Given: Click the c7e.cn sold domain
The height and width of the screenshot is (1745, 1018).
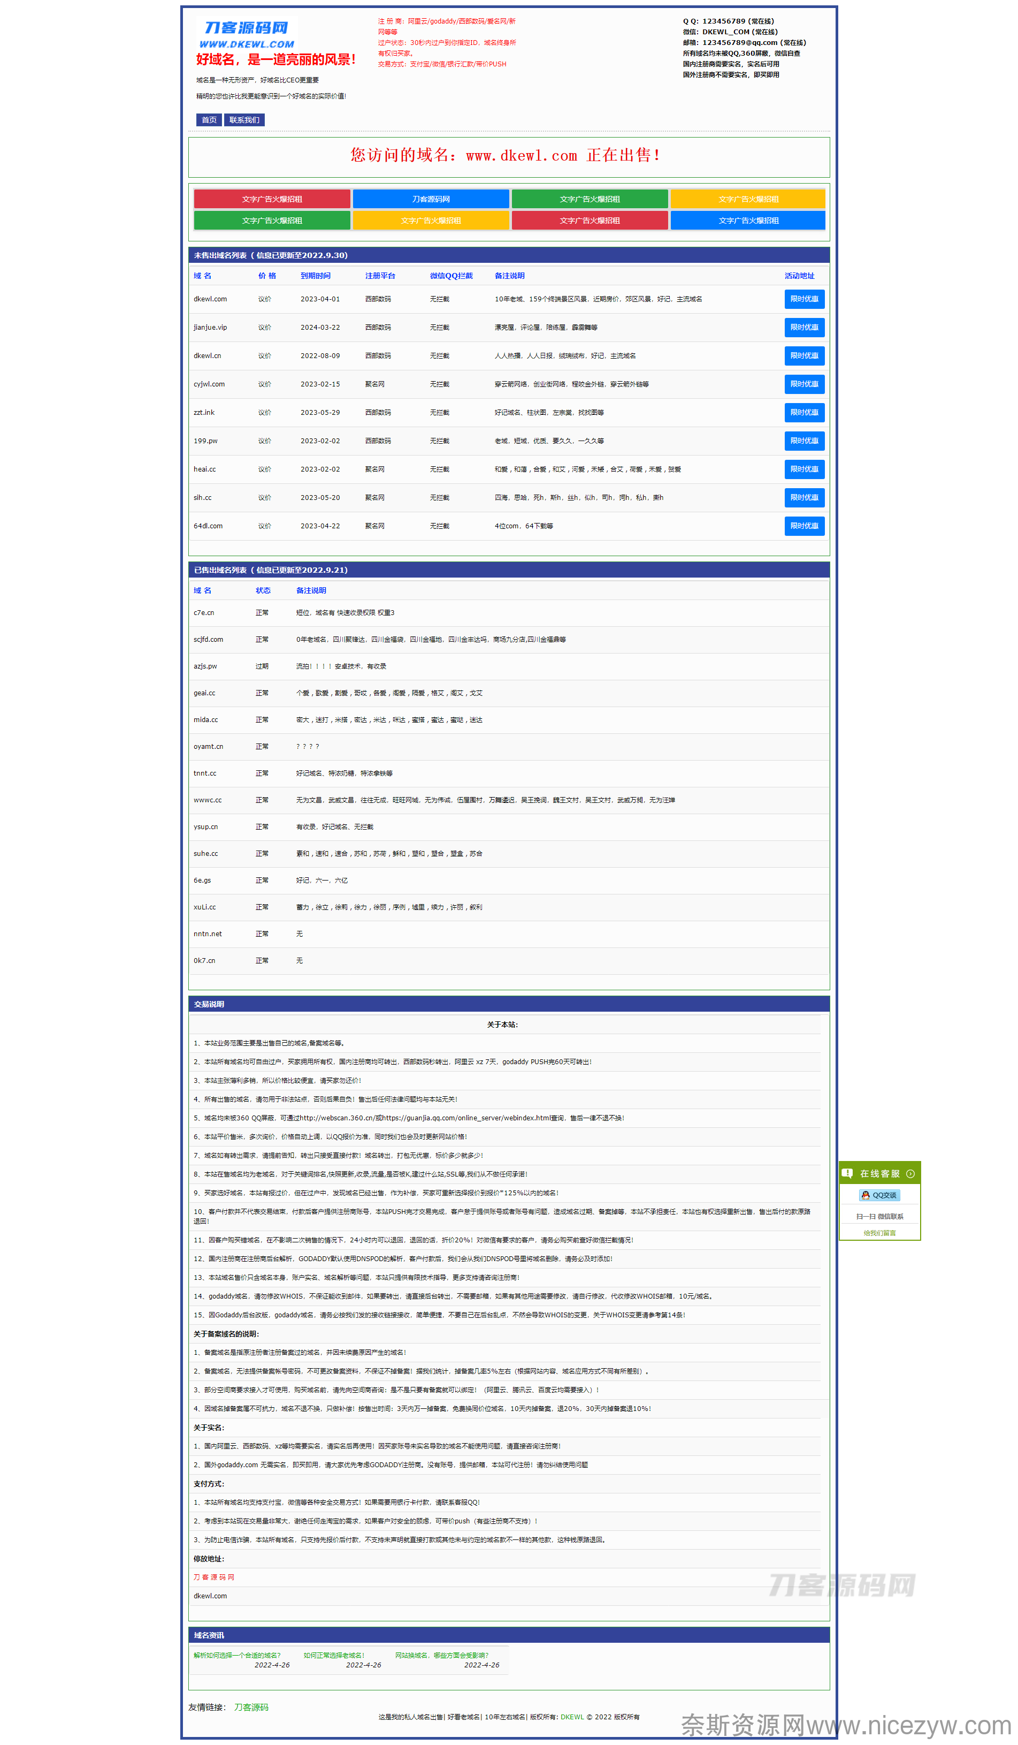Looking at the screenshot, I should [204, 613].
